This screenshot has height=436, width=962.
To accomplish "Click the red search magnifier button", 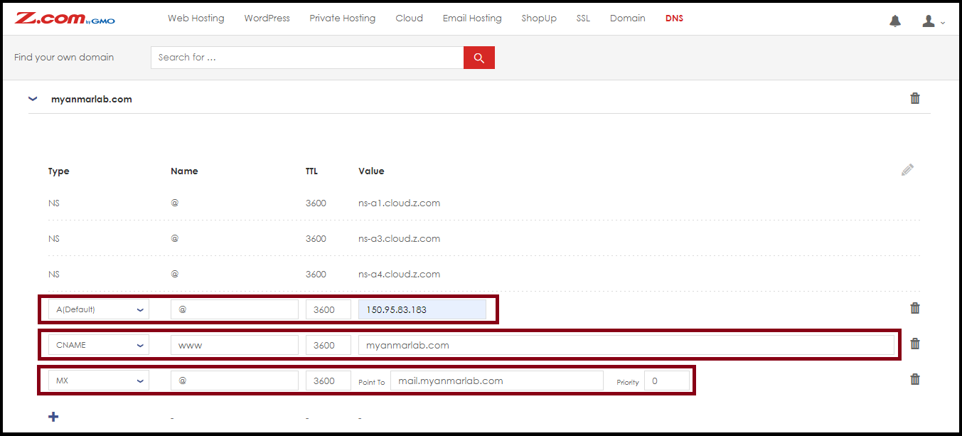I will tap(479, 58).
